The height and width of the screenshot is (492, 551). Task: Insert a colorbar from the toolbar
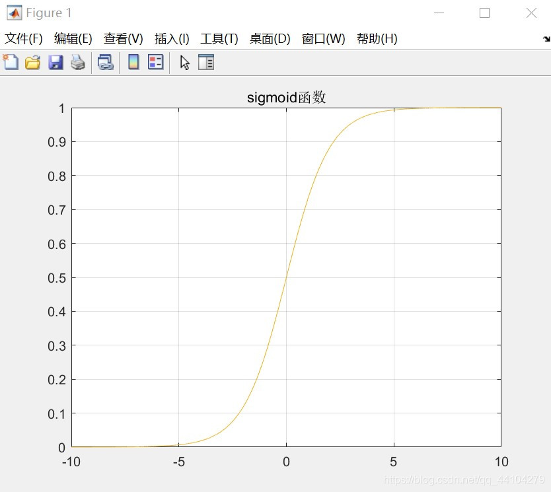click(x=133, y=61)
